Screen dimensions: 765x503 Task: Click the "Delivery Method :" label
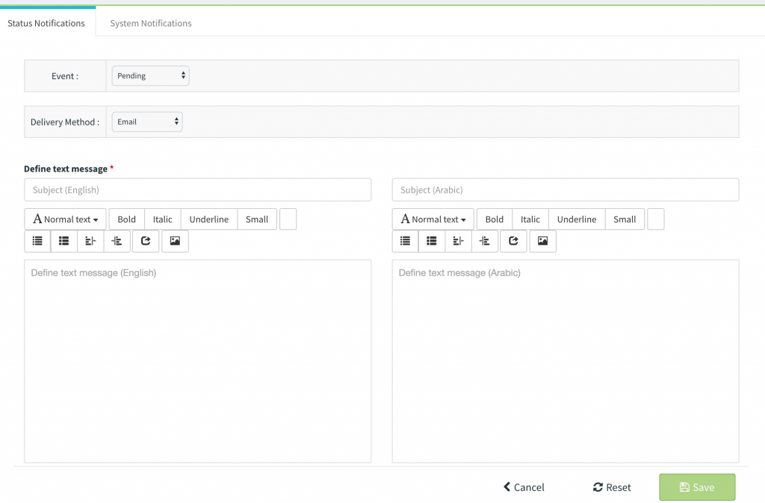(65, 122)
